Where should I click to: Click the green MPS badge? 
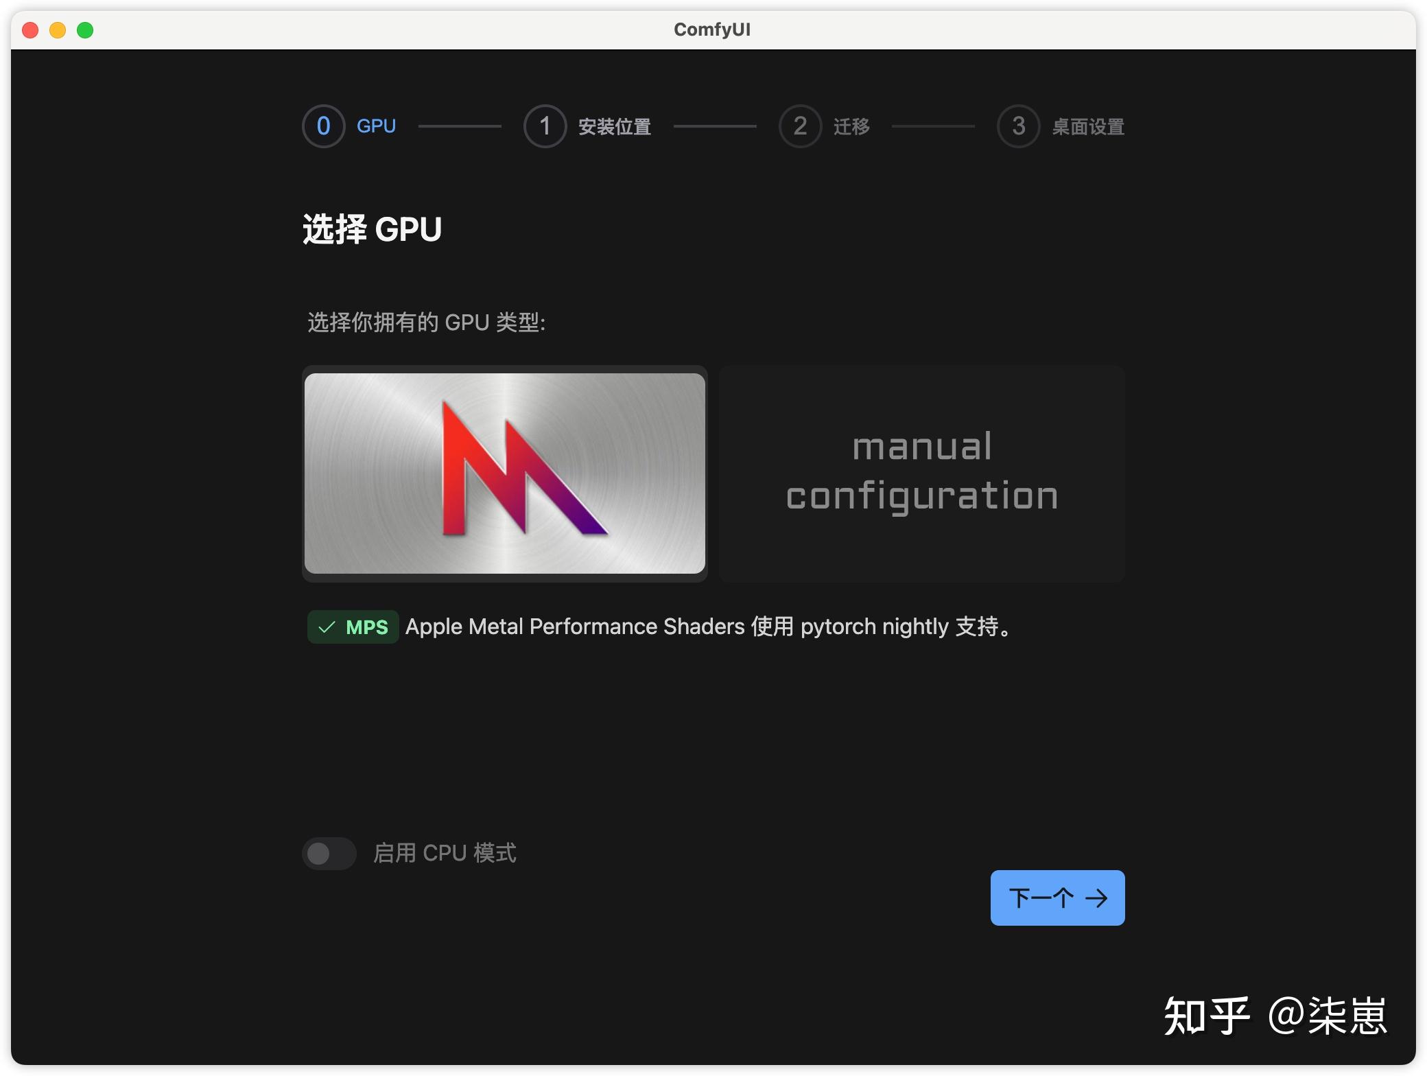(353, 626)
